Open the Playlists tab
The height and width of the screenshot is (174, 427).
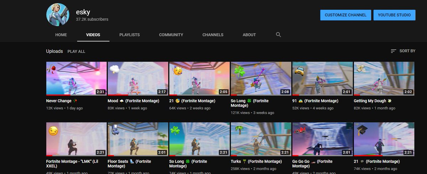(x=130, y=35)
